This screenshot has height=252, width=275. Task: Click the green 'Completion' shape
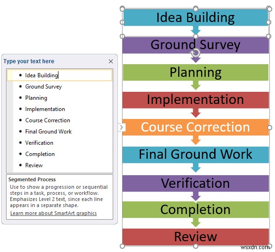195,210
